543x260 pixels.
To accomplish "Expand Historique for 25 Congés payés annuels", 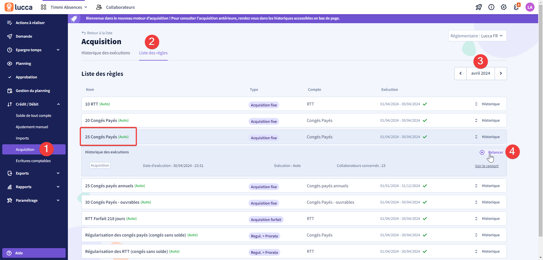I will (x=487, y=186).
